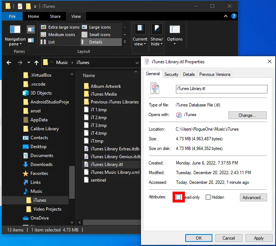Image resolution: width=276 pixels, height=246 pixels.
Task: Open the File menu
Action: [x=12, y=16]
